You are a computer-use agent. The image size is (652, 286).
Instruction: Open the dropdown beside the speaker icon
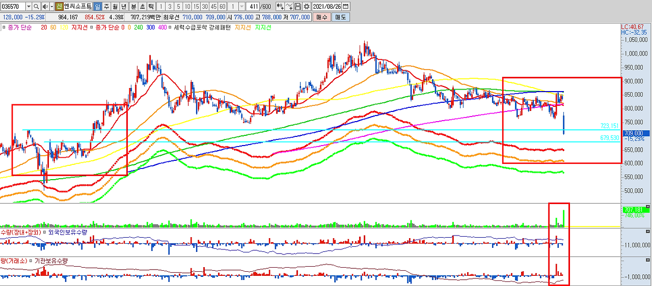[52, 7]
